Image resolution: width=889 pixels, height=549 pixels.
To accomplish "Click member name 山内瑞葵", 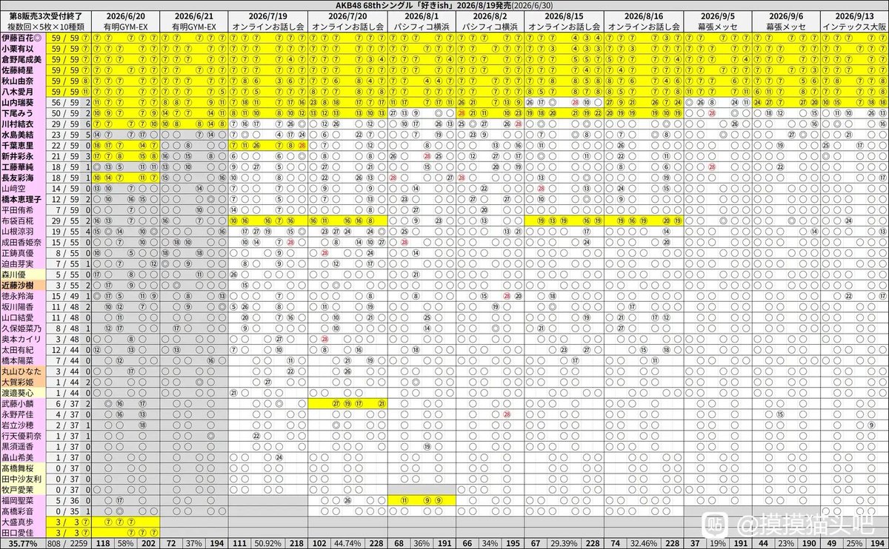I will [x=19, y=104].
